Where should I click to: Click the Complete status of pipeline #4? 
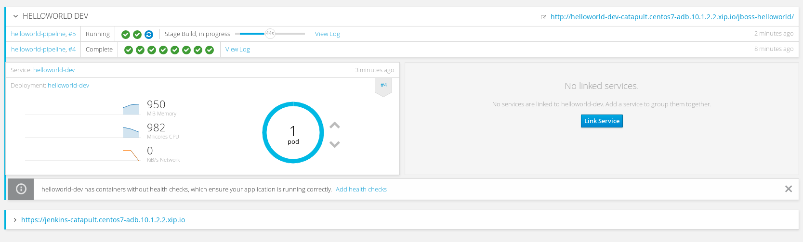(99, 50)
